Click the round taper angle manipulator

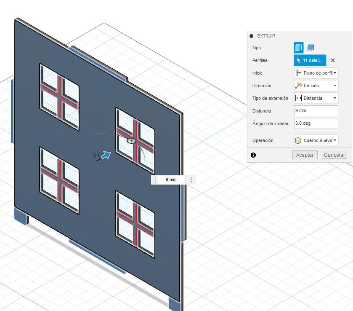(x=131, y=141)
